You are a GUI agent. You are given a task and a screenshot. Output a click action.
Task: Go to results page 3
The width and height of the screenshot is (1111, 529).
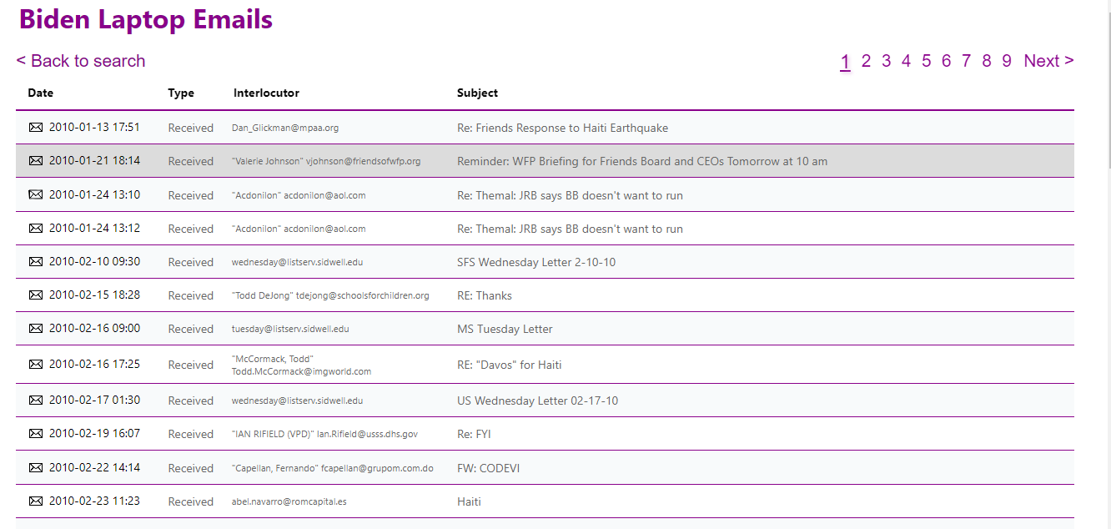point(886,61)
